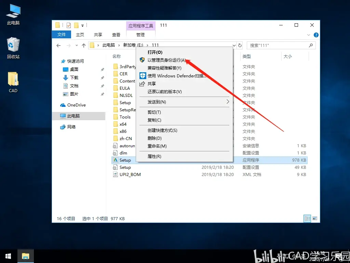The height and width of the screenshot is (263, 350).
Task: Select the dlm configuration file
Action: pos(120,153)
